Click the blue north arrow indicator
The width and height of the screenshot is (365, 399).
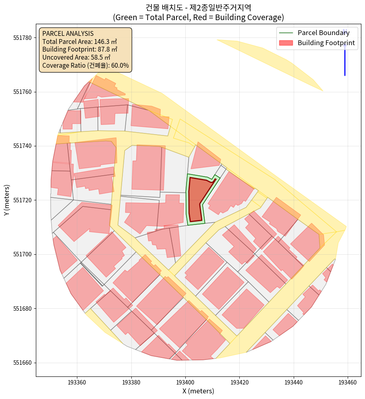point(345,56)
